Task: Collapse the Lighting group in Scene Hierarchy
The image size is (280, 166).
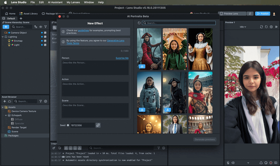Action: pos(3,37)
